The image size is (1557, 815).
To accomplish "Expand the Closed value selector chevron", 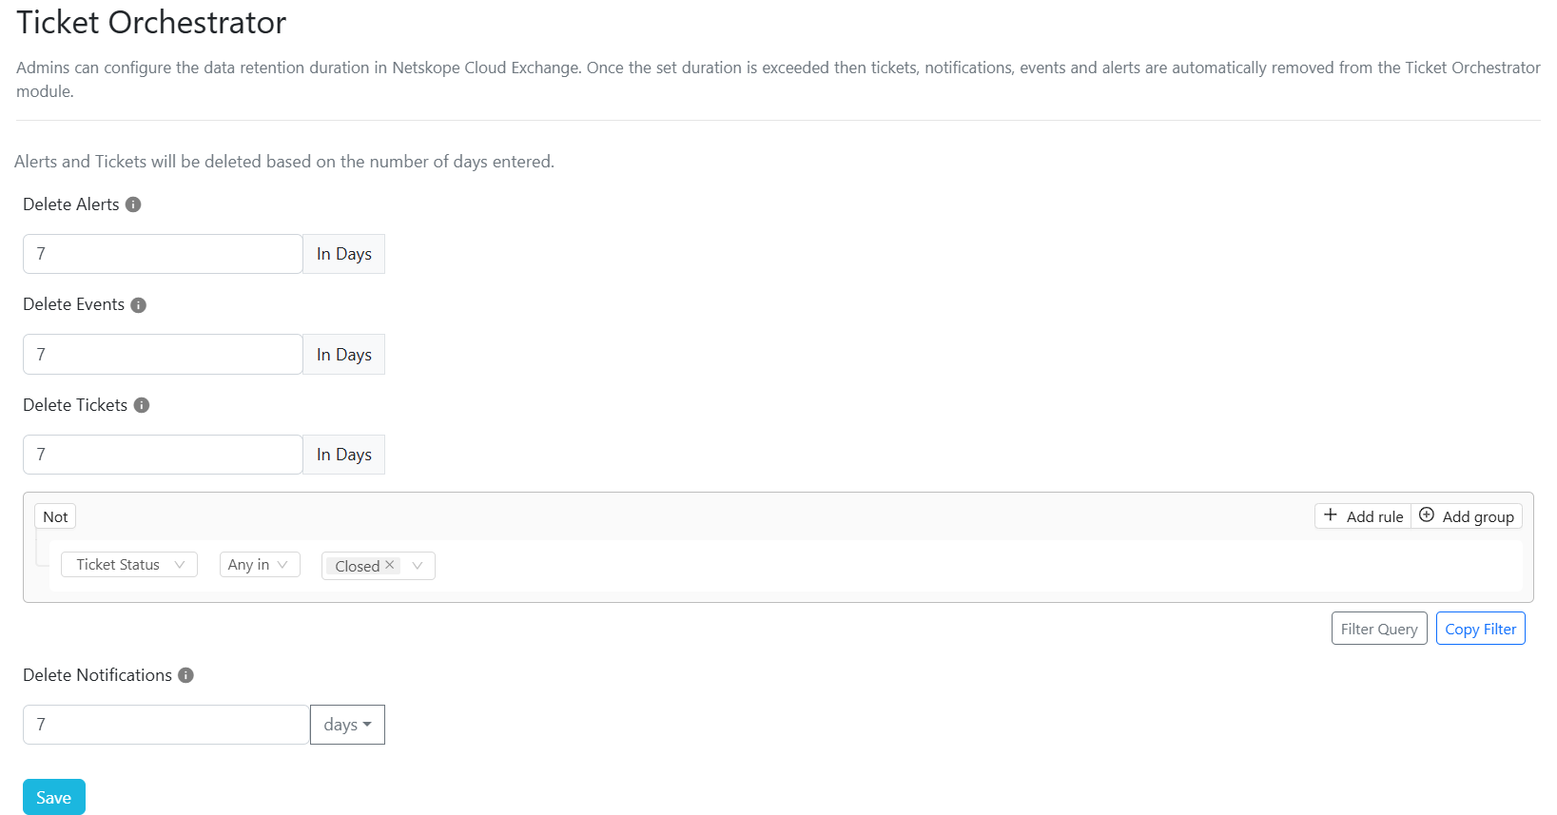I will click(418, 566).
